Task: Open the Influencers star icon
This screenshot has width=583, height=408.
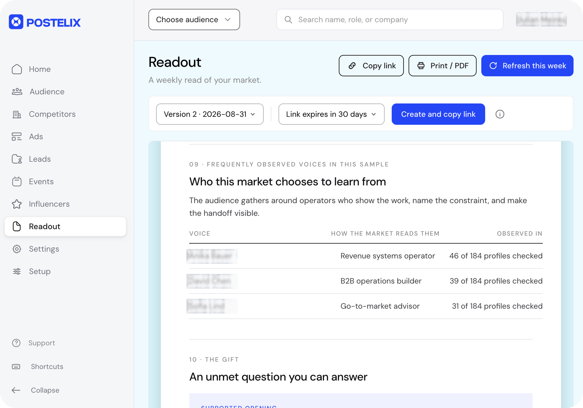Action: (x=17, y=204)
